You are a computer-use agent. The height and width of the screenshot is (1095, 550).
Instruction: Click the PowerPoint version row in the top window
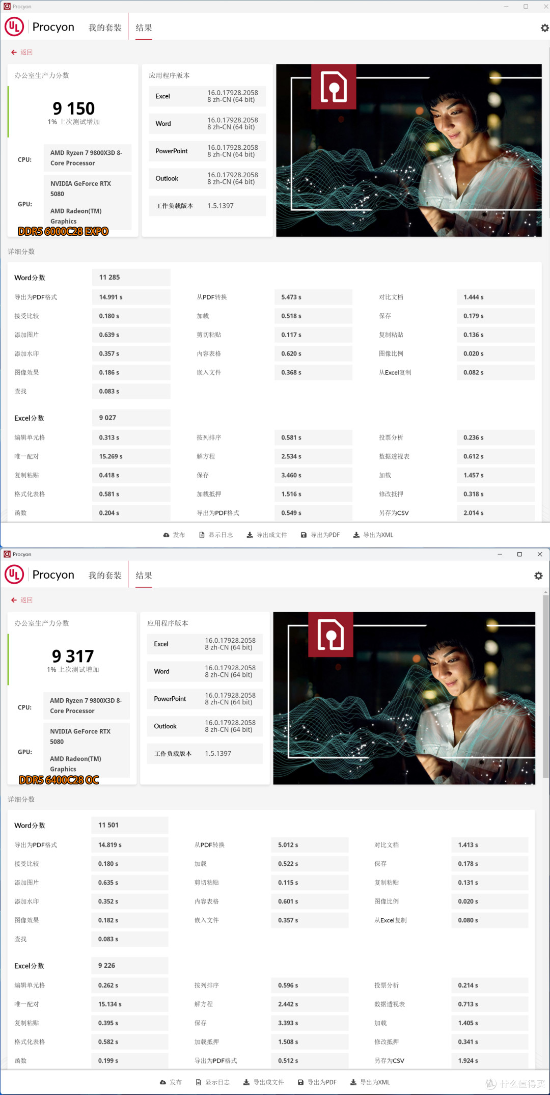pos(207,151)
